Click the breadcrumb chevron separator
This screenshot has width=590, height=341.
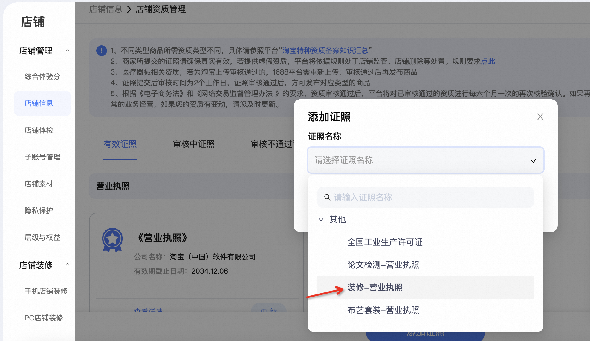(x=129, y=9)
